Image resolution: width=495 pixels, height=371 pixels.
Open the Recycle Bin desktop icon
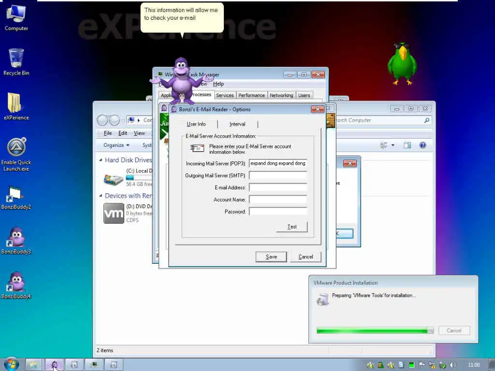[16, 62]
